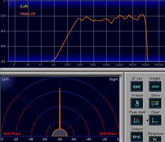165x142 pixels.
Task: Enable the Peak Hold button
Action: click(137, 120)
